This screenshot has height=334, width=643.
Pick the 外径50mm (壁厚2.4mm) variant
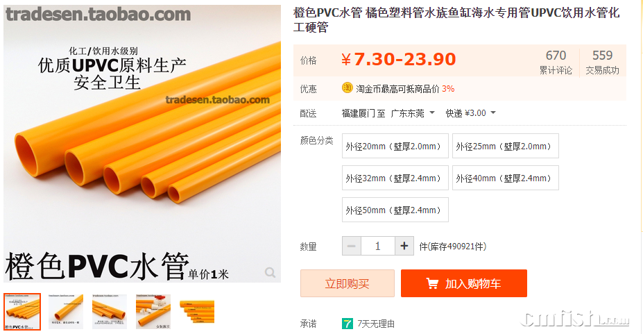pyautogui.click(x=395, y=210)
